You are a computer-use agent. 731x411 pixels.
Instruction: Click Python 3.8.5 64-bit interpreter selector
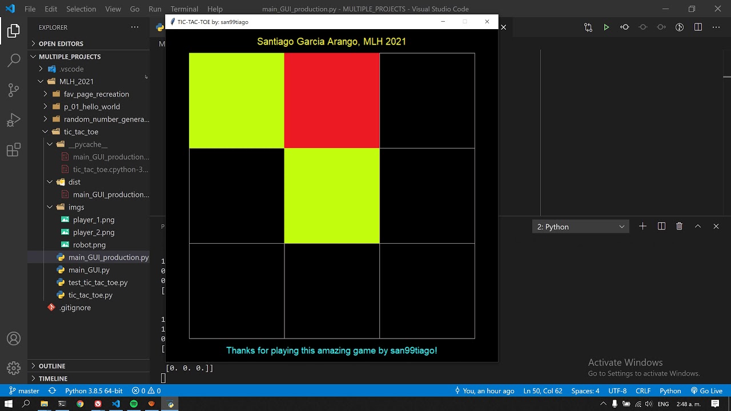[94, 391]
